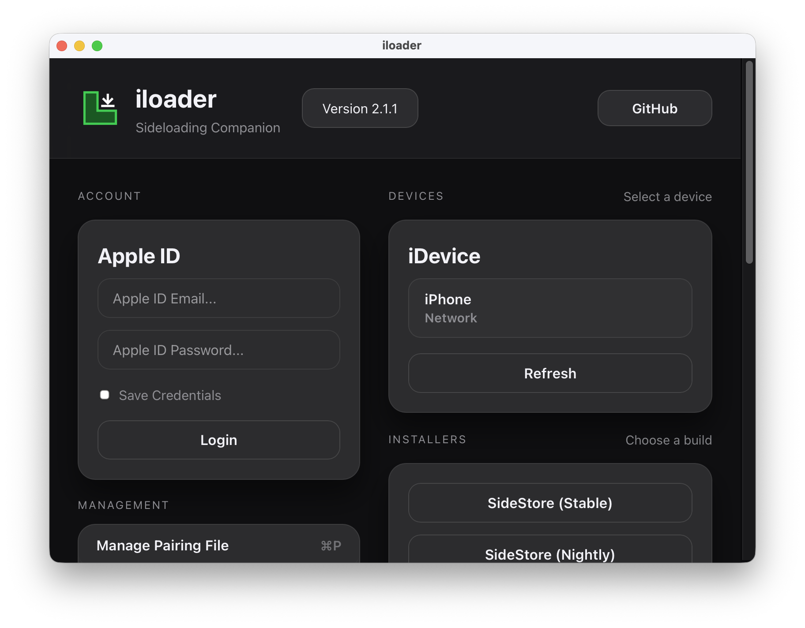Open the GitHub link button
805x628 pixels.
(654, 108)
